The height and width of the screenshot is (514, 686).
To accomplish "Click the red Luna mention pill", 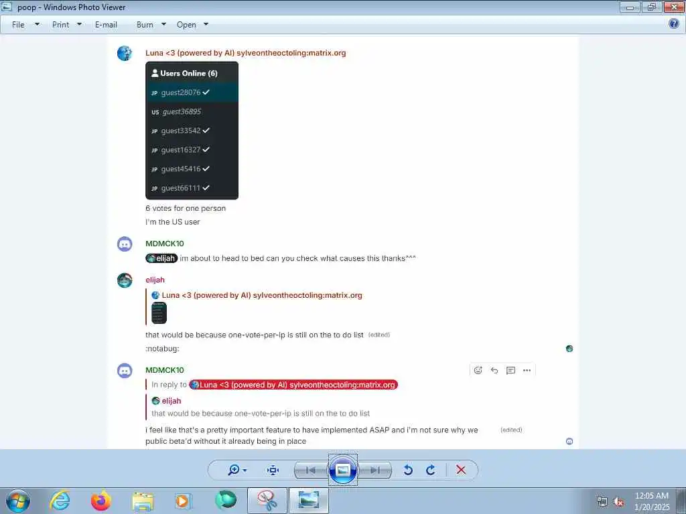I will [293, 385].
